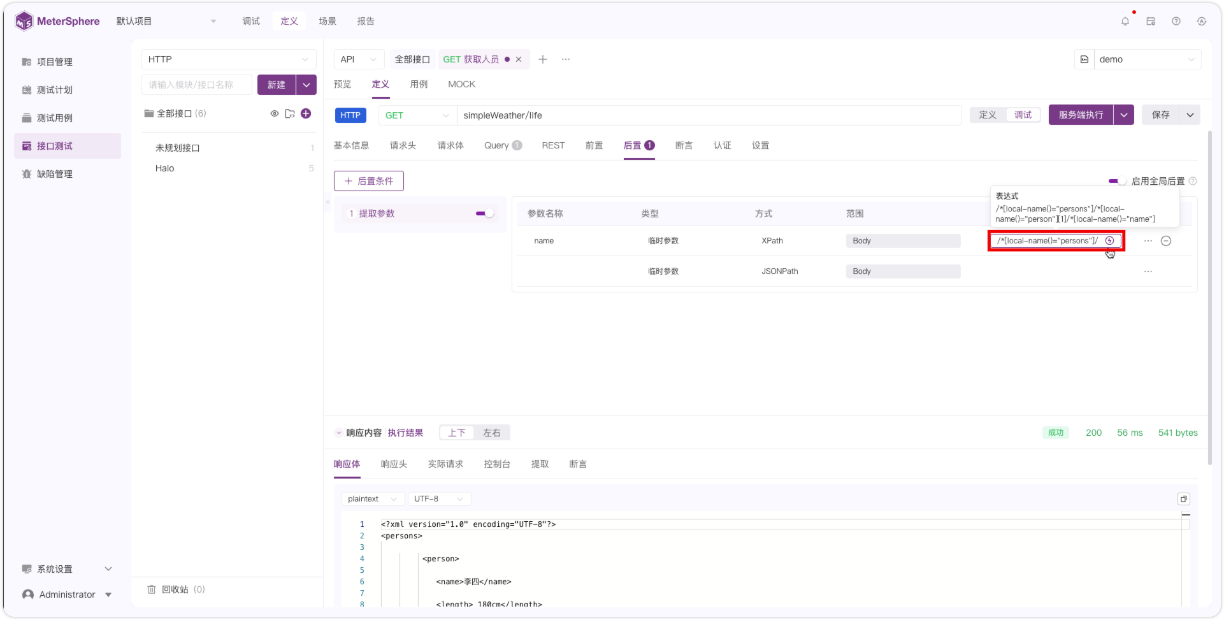Image resolution: width=1224 pixels, height=620 pixels.
Task: Expand the dropdown arrow next to 新建
Action: 306,85
